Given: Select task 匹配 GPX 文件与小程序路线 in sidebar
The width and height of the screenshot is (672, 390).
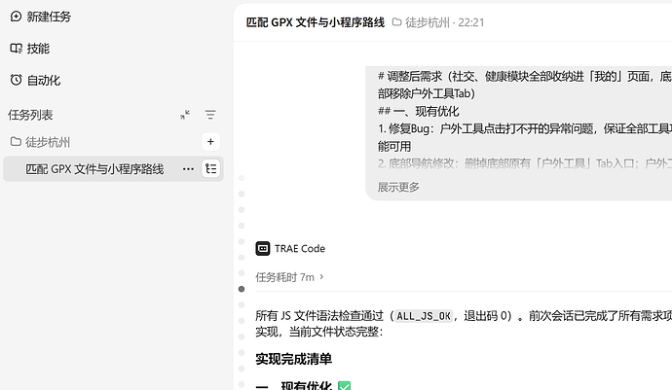Looking at the screenshot, I should point(94,169).
